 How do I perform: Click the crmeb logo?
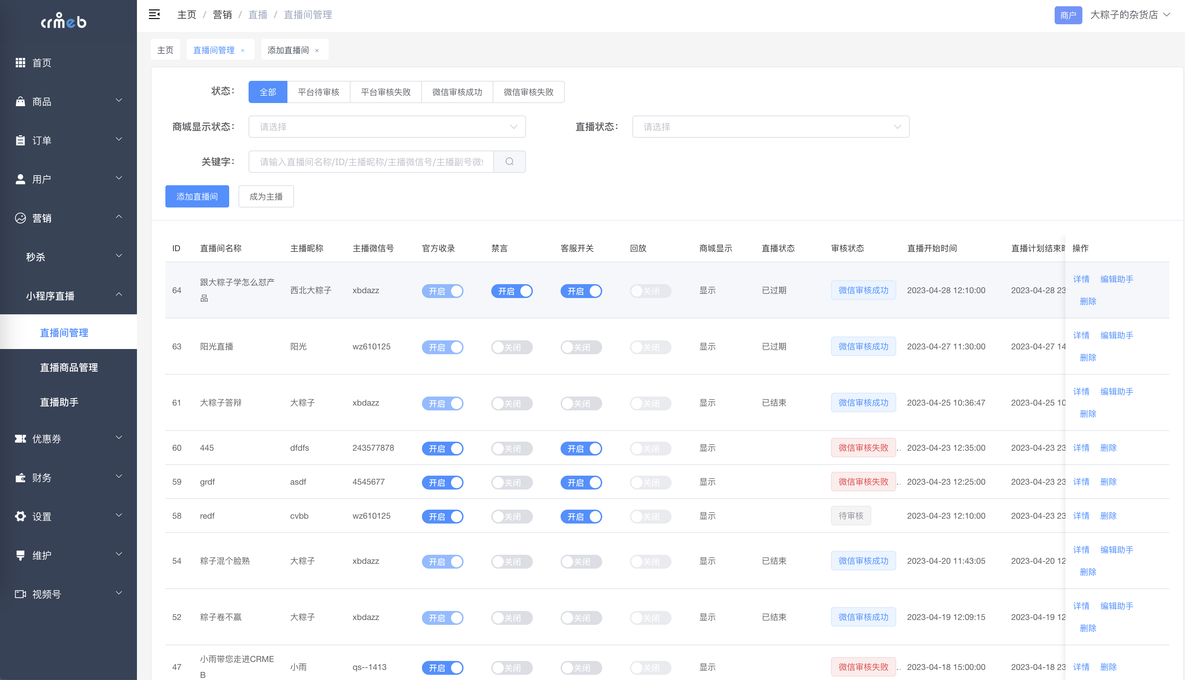[64, 21]
